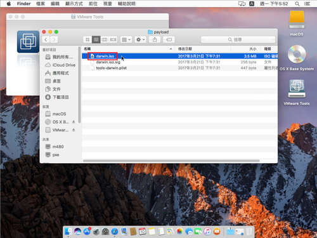Open the 顯示方式 menu

(74, 4)
